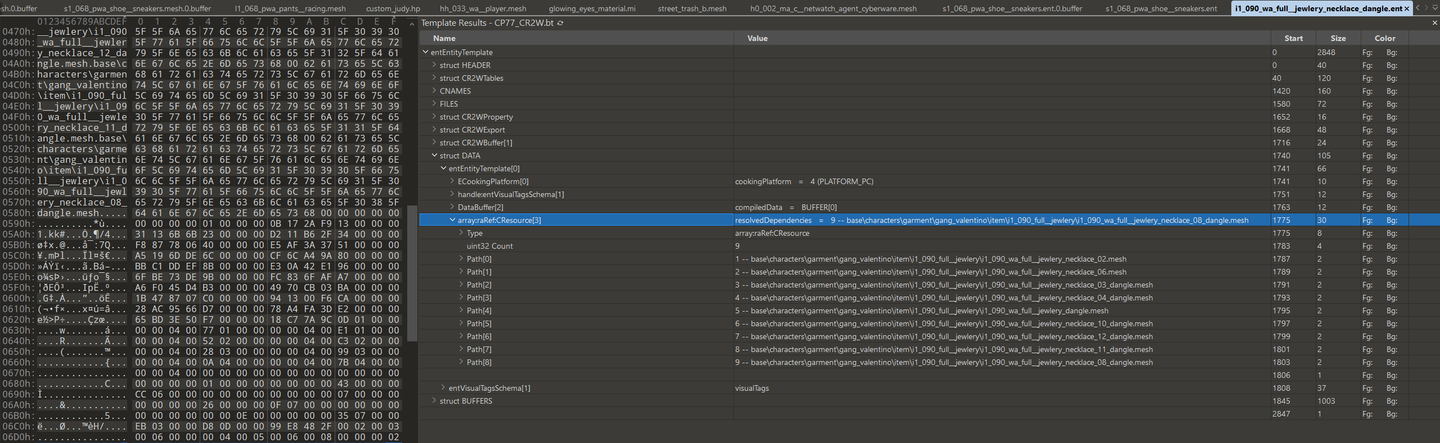Screen dimensions: 1440x443
Task: Sort by the Name column header
Action: 577,38
